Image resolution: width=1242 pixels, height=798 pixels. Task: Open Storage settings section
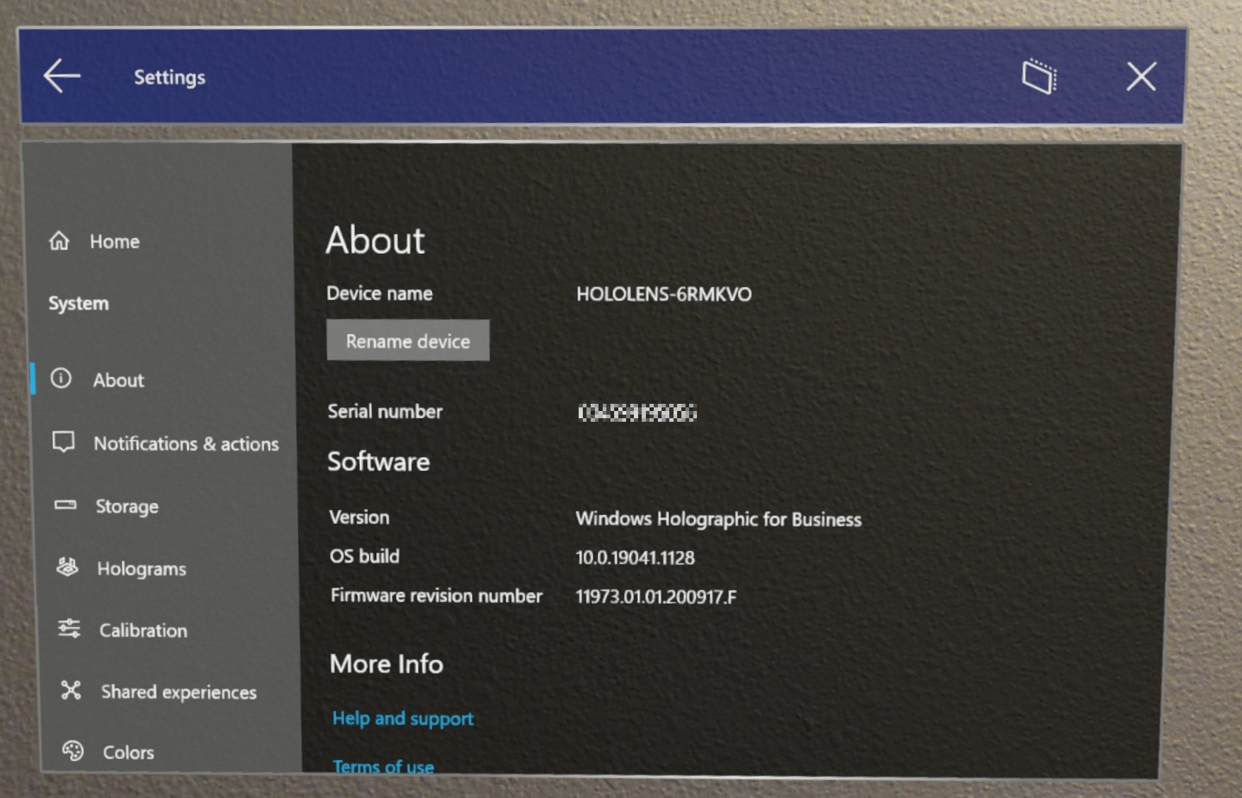[x=128, y=505]
